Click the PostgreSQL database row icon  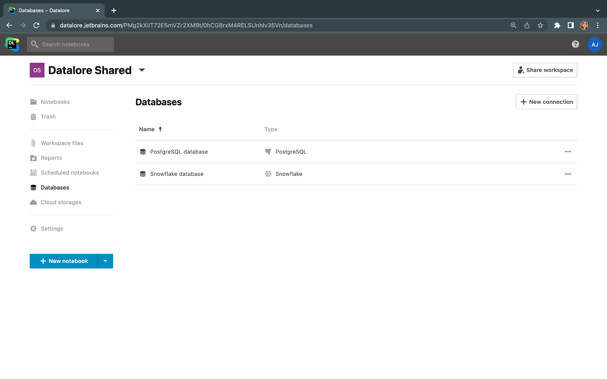tap(143, 152)
